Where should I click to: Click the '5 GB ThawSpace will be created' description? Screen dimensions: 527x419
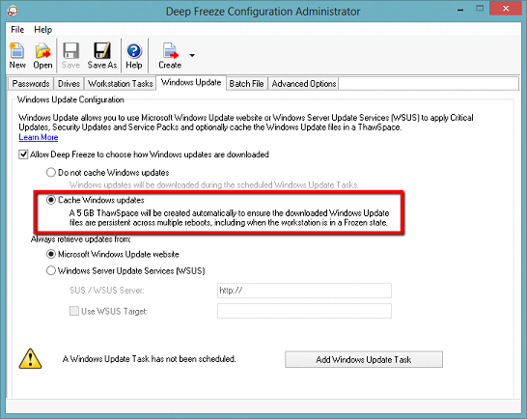pos(229,218)
